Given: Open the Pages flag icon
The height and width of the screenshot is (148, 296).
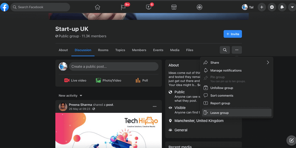Looking at the screenshot, I should 123,7.
